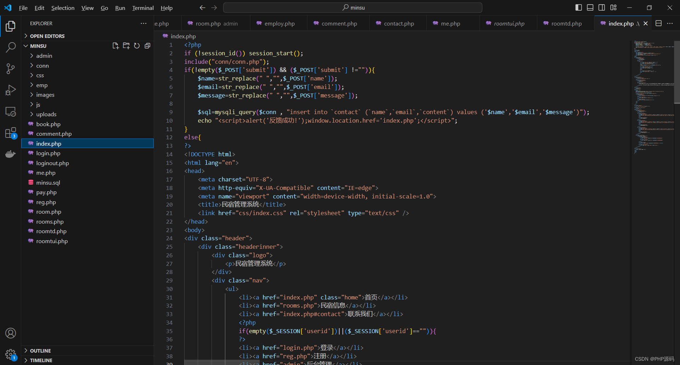Viewport: 680px width, 365px height.
Task: Click the editor vertical scrollbar
Action: (x=677, y=72)
